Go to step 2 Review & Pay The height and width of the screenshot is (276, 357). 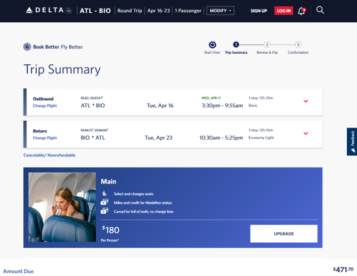click(x=267, y=45)
